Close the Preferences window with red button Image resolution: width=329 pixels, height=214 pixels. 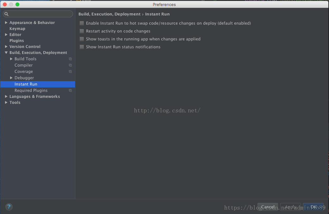[5, 4]
